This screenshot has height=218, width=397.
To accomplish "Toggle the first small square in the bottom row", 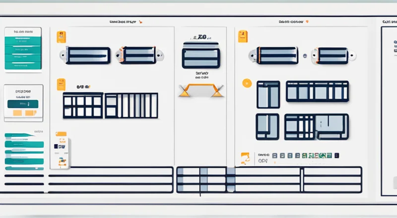I will (275, 156).
